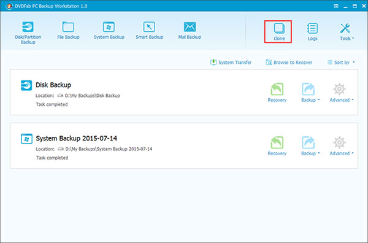The image size is (368, 243).
Task: Open the Tools menu
Action: pos(347,32)
